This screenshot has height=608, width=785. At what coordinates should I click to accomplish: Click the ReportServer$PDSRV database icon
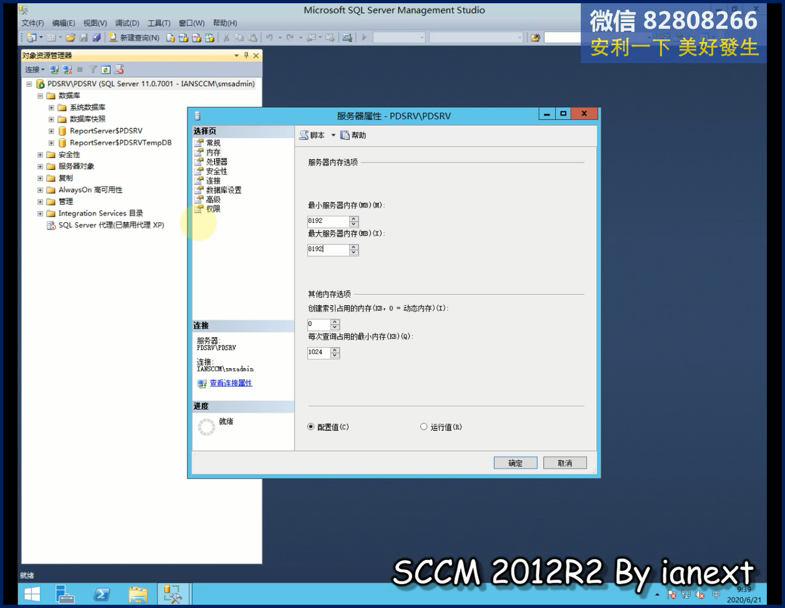62,131
